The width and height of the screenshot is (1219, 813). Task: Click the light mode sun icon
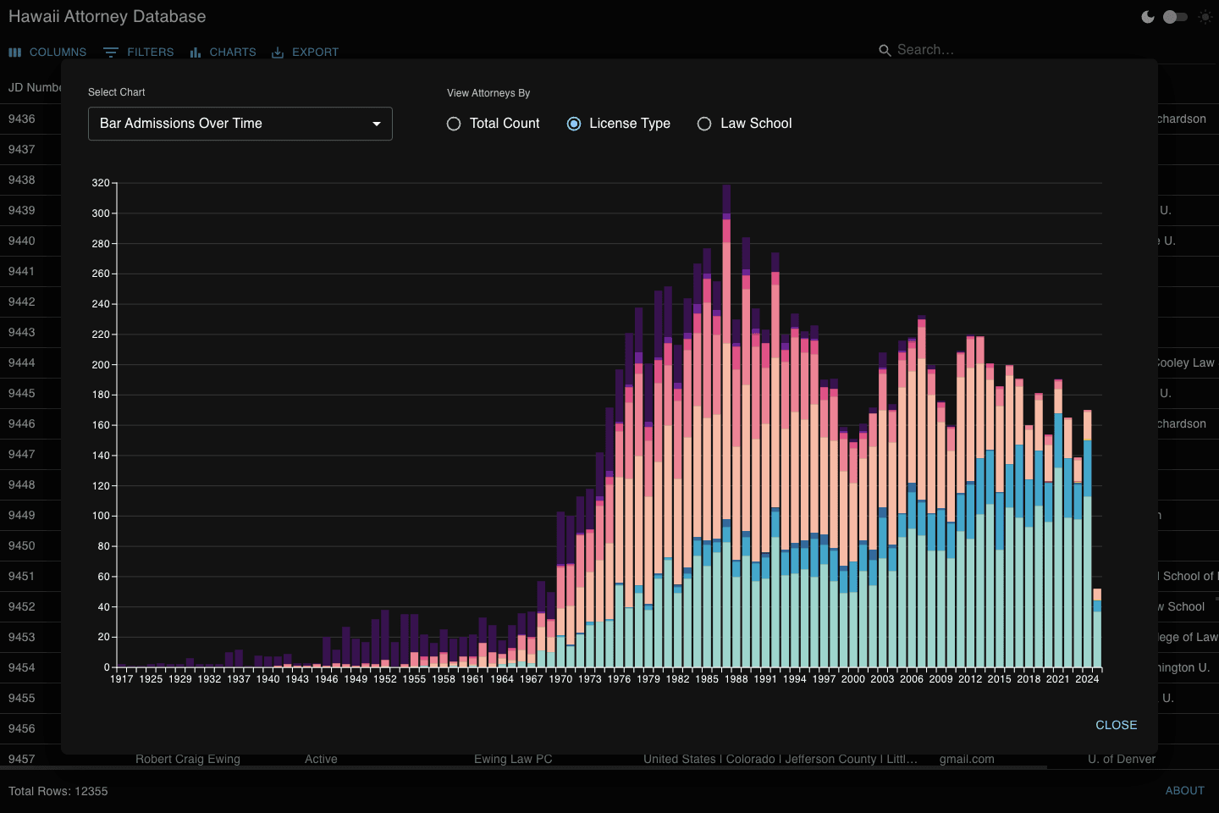(x=1205, y=17)
